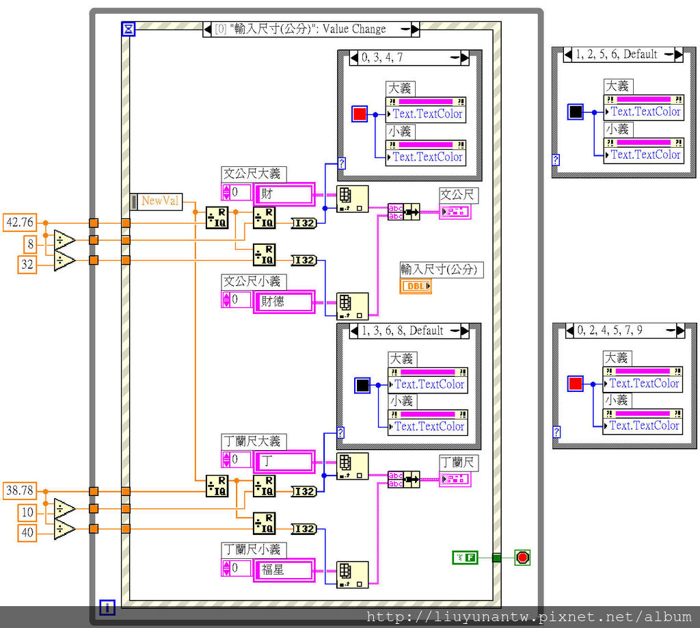The image size is (700, 628).
Task: Click the red stop loop condition terminal
Action: coord(522,558)
